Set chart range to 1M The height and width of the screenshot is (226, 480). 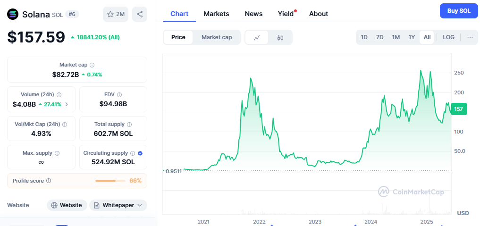[396, 37]
